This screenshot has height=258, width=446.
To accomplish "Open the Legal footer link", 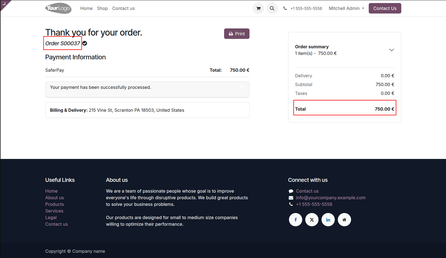I will coord(51,217).
